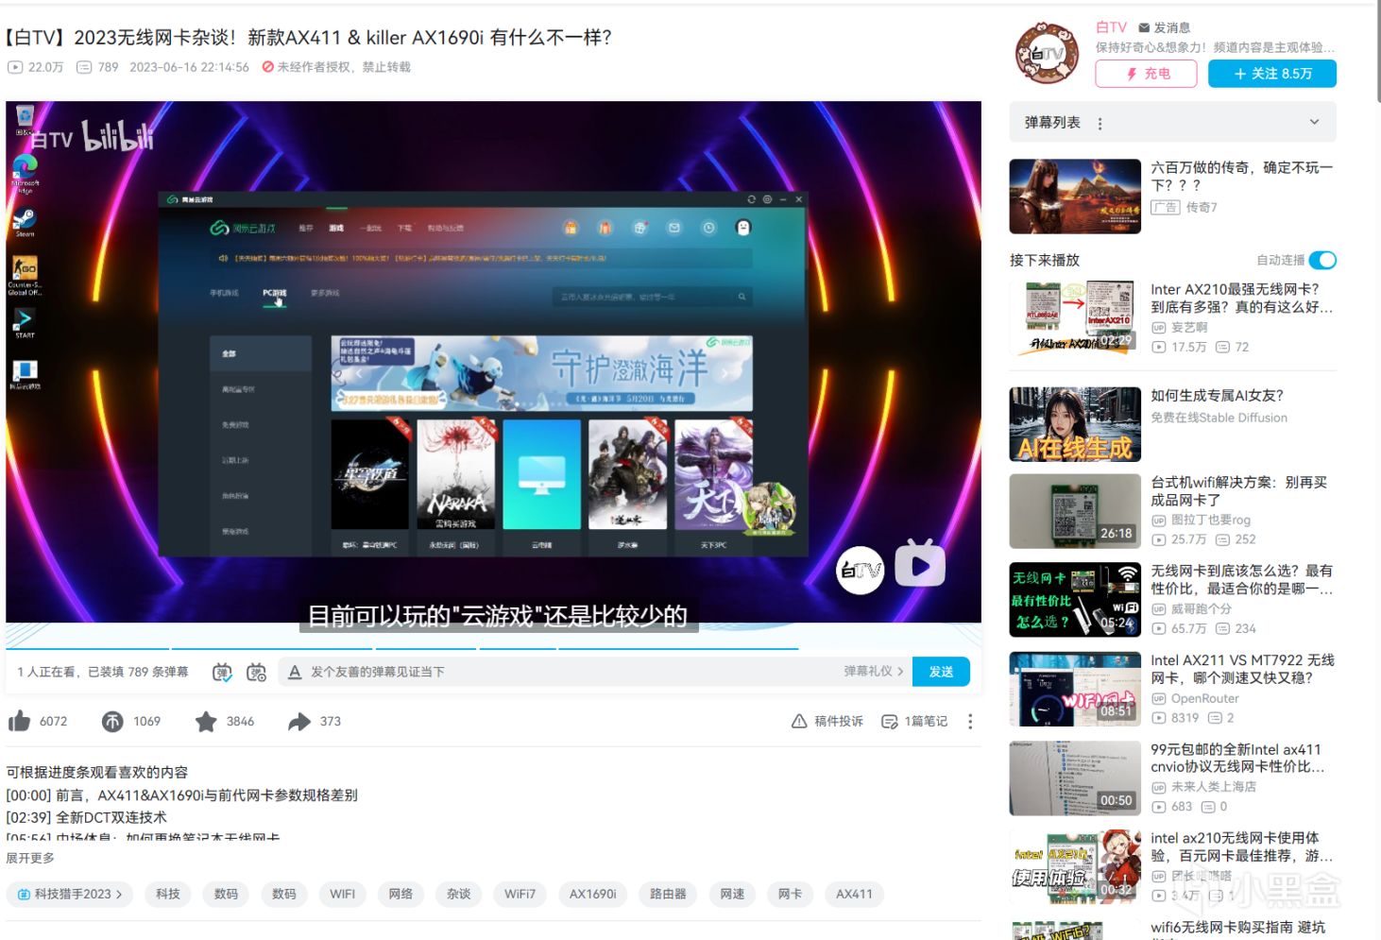The height and width of the screenshot is (940, 1381).
Task: Visit uploader 图拉丁也要rog
Action: 1211,521
